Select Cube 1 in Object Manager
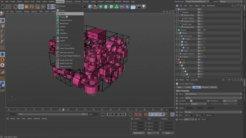 [188, 39]
